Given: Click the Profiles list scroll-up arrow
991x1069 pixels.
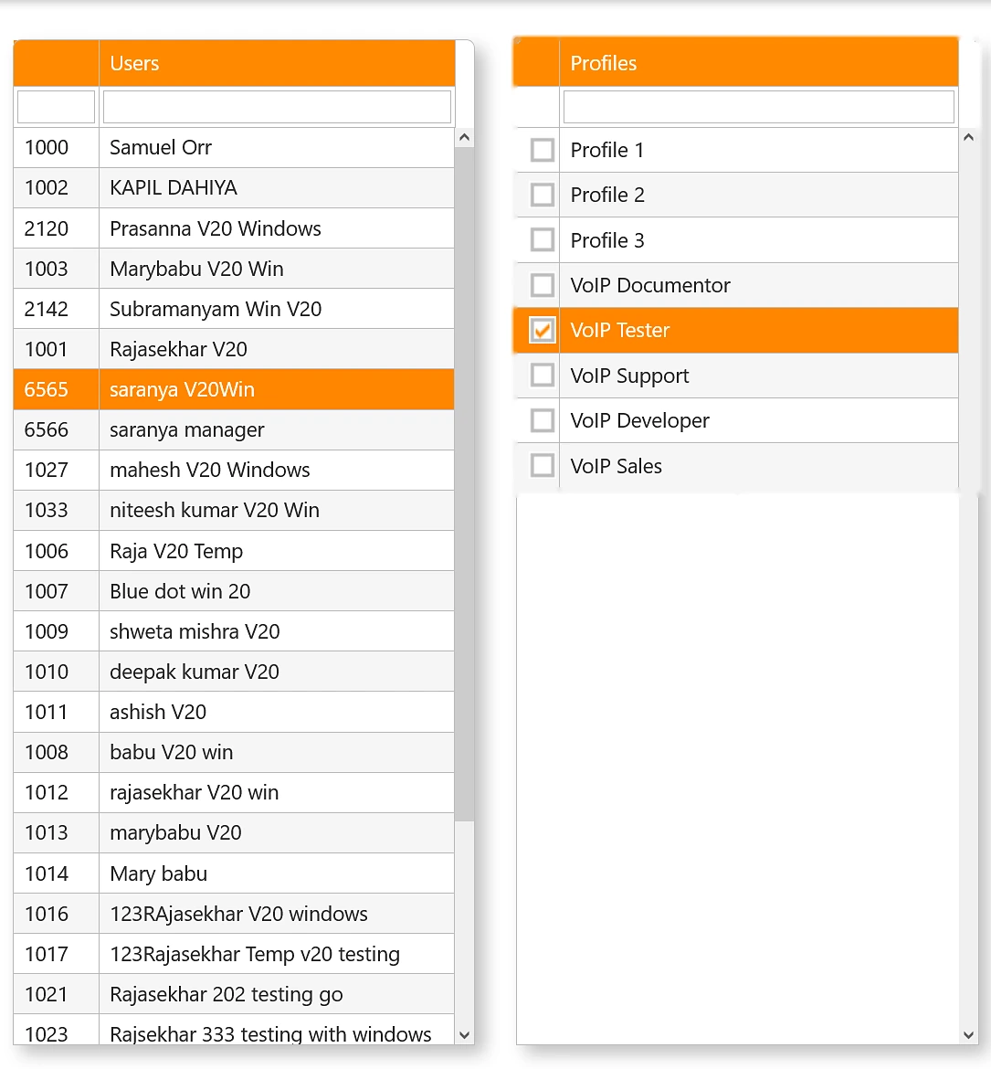Looking at the screenshot, I should click(x=968, y=137).
